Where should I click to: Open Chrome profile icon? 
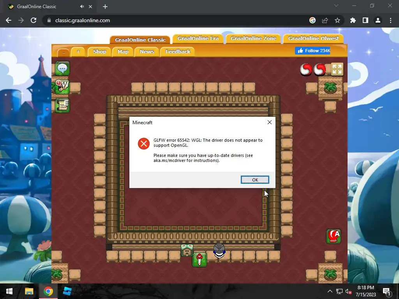point(378,20)
